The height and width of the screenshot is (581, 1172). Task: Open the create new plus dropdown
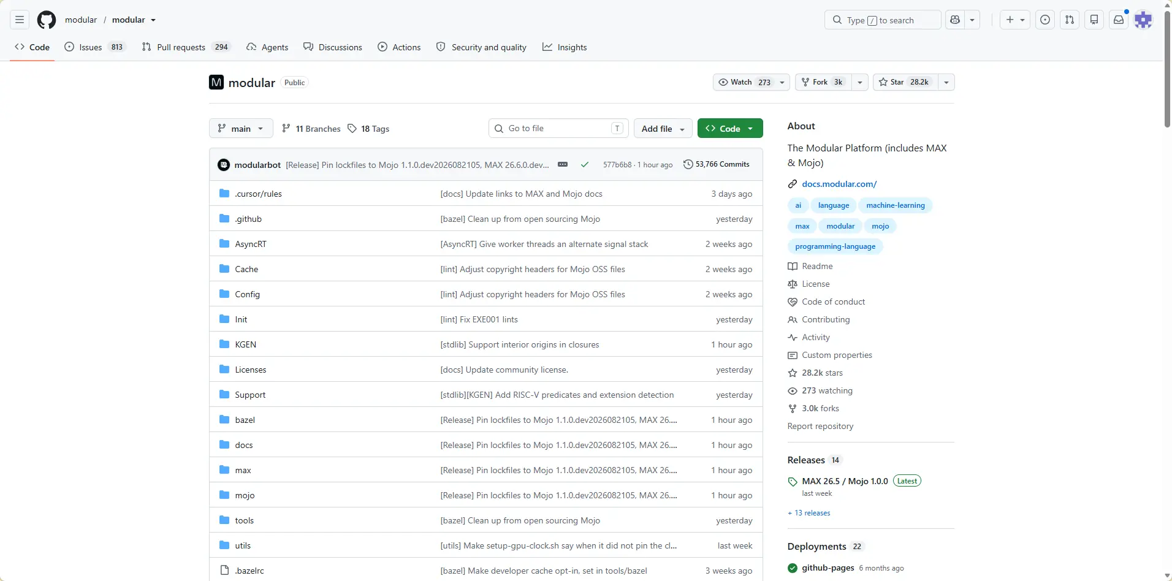(x=1015, y=20)
